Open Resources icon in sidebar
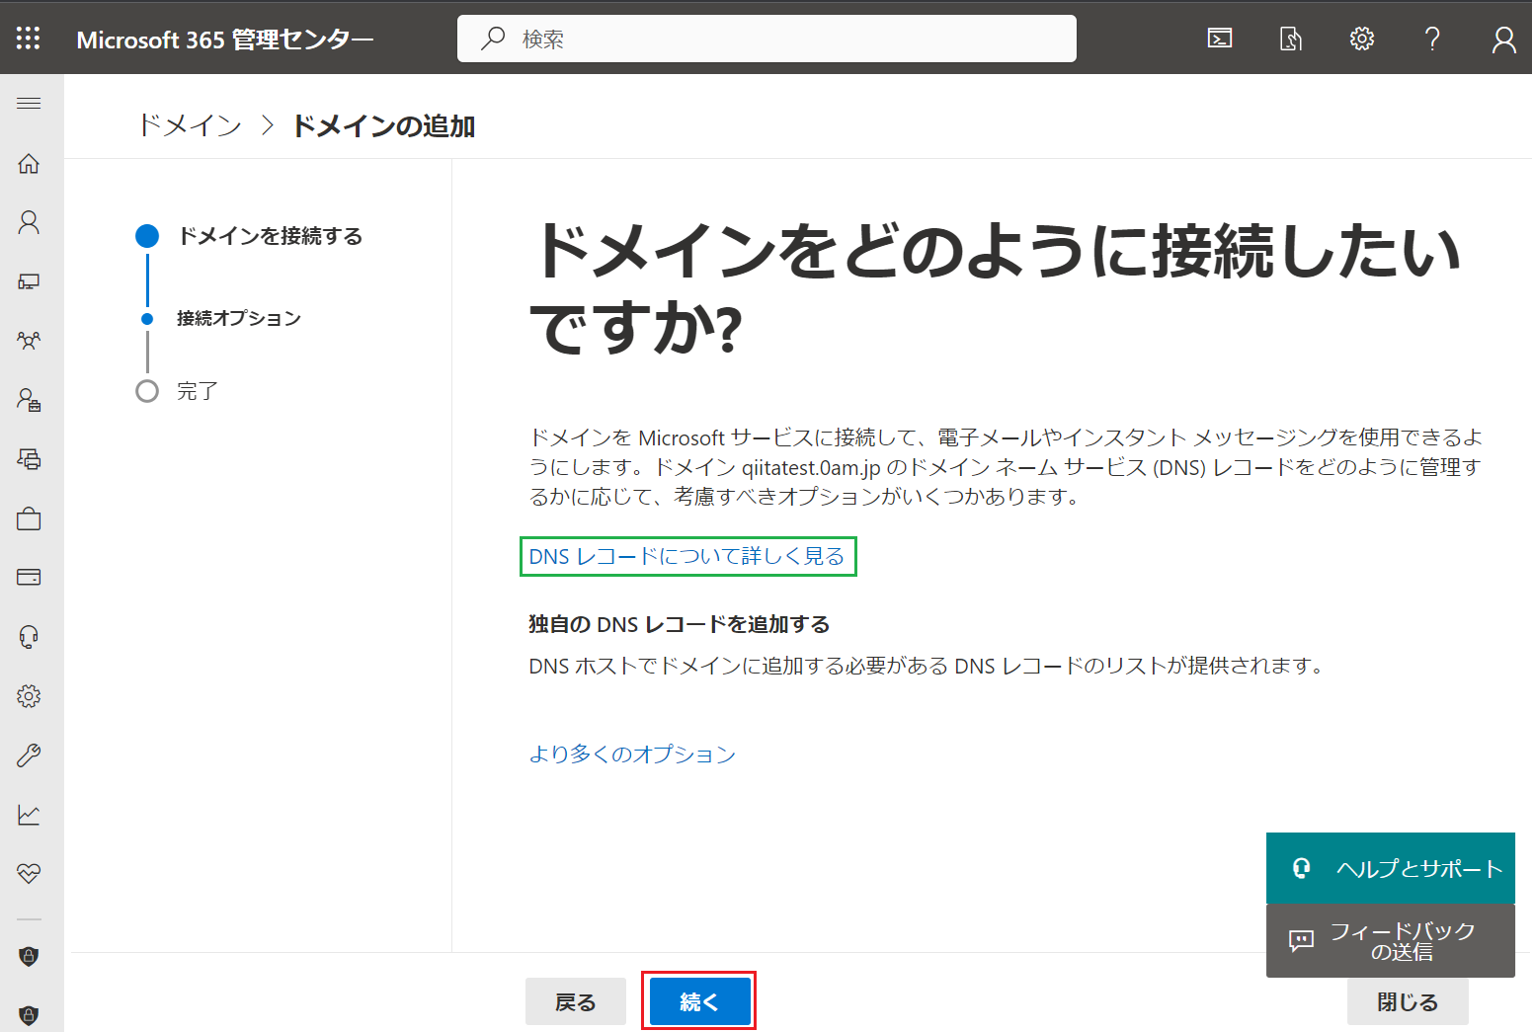The height and width of the screenshot is (1032, 1532). pyautogui.click(x=29, y=459)
